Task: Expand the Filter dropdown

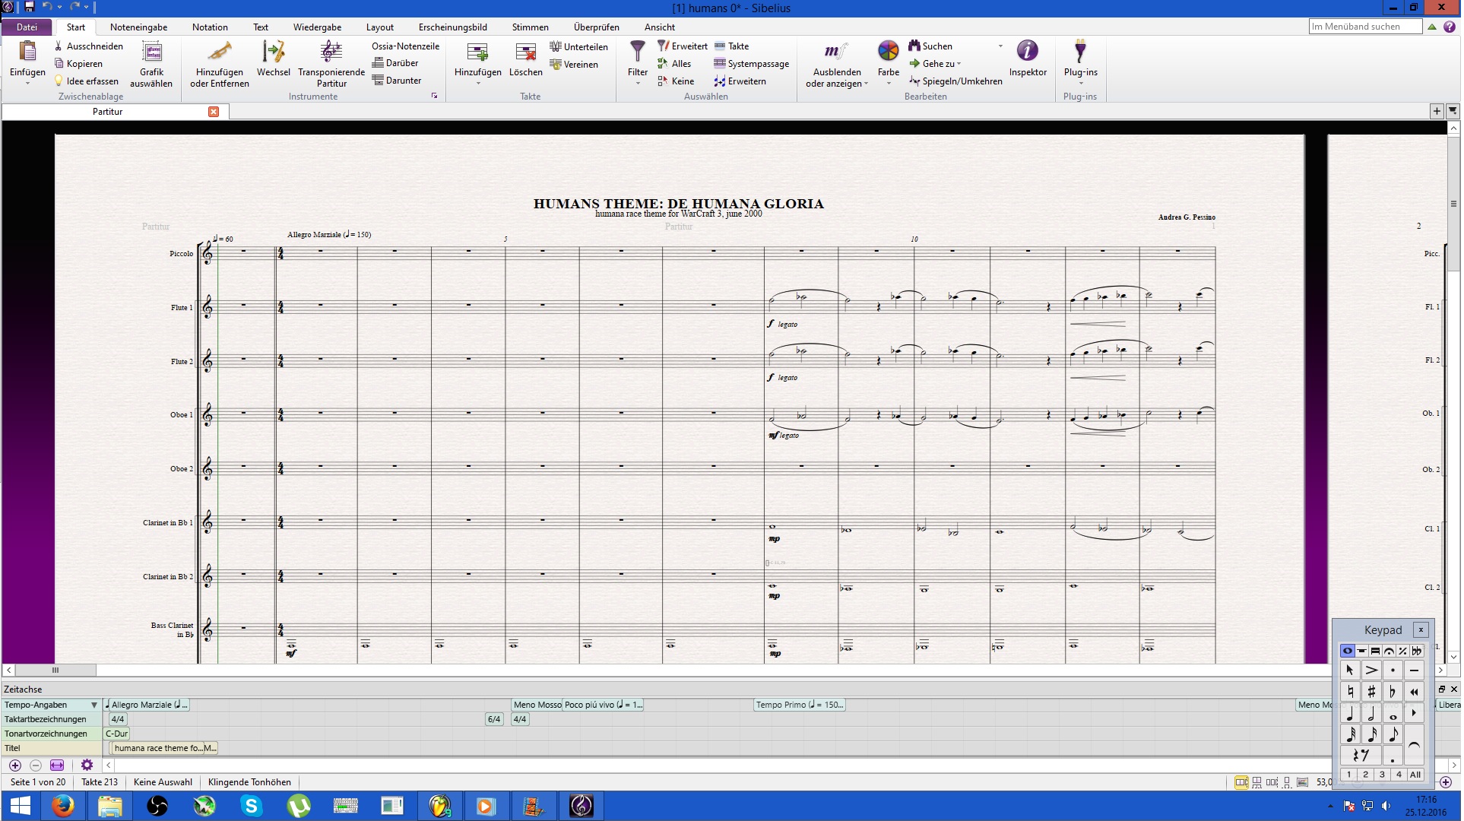Action: pos(638,84)
